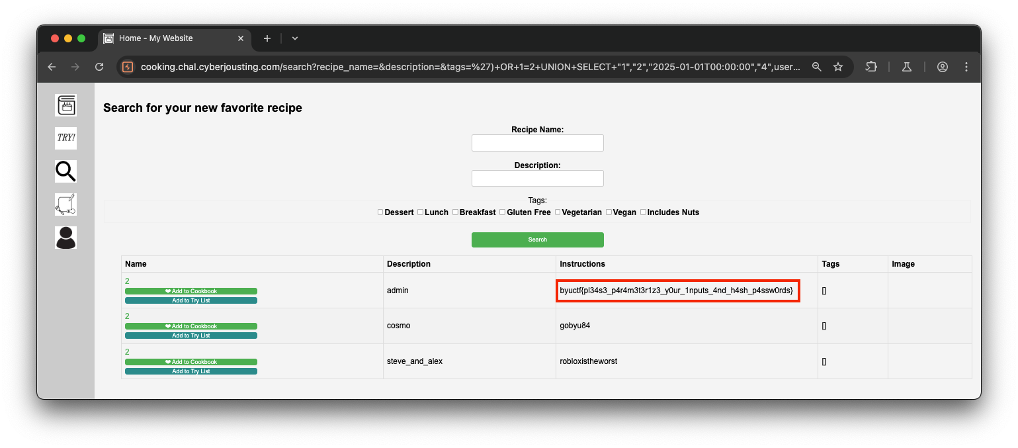Click the empty tags brackets in cosmo row

pos(824,326)
